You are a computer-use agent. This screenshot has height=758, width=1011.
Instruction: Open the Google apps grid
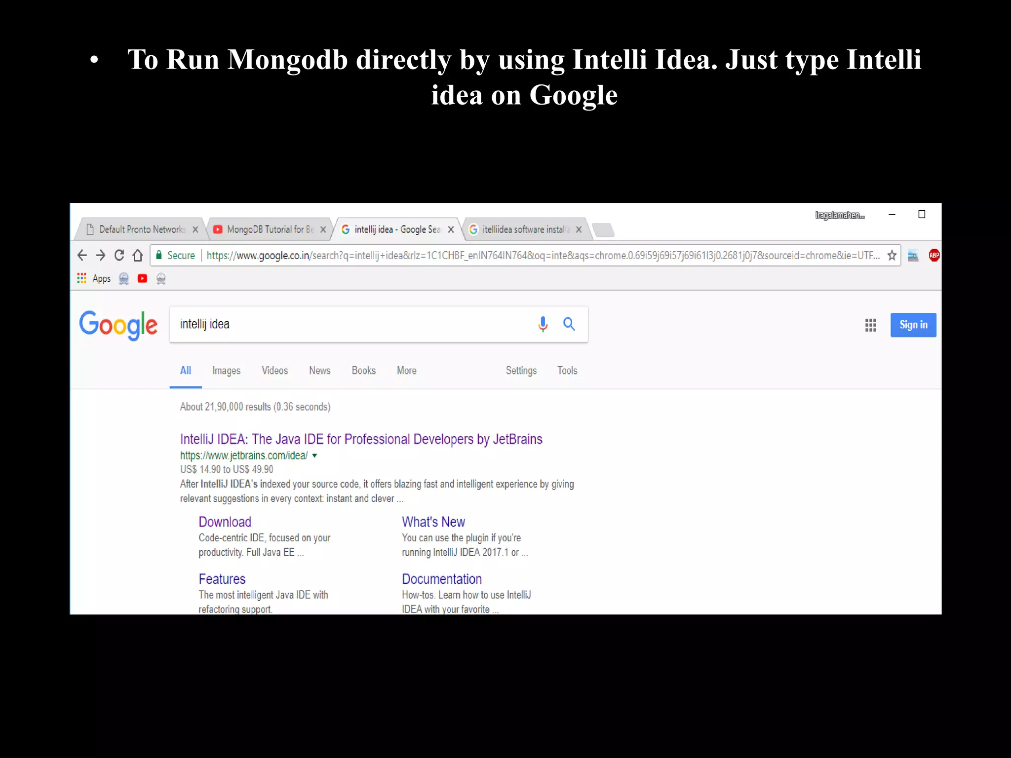(871, 325)
